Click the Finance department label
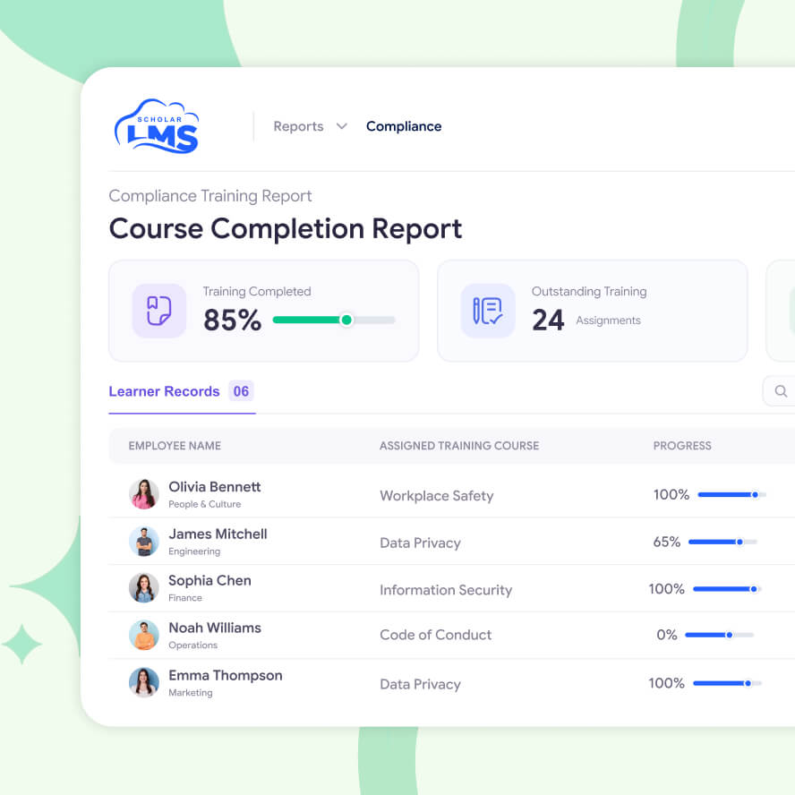795x795 pixels. tap(185, 598)
